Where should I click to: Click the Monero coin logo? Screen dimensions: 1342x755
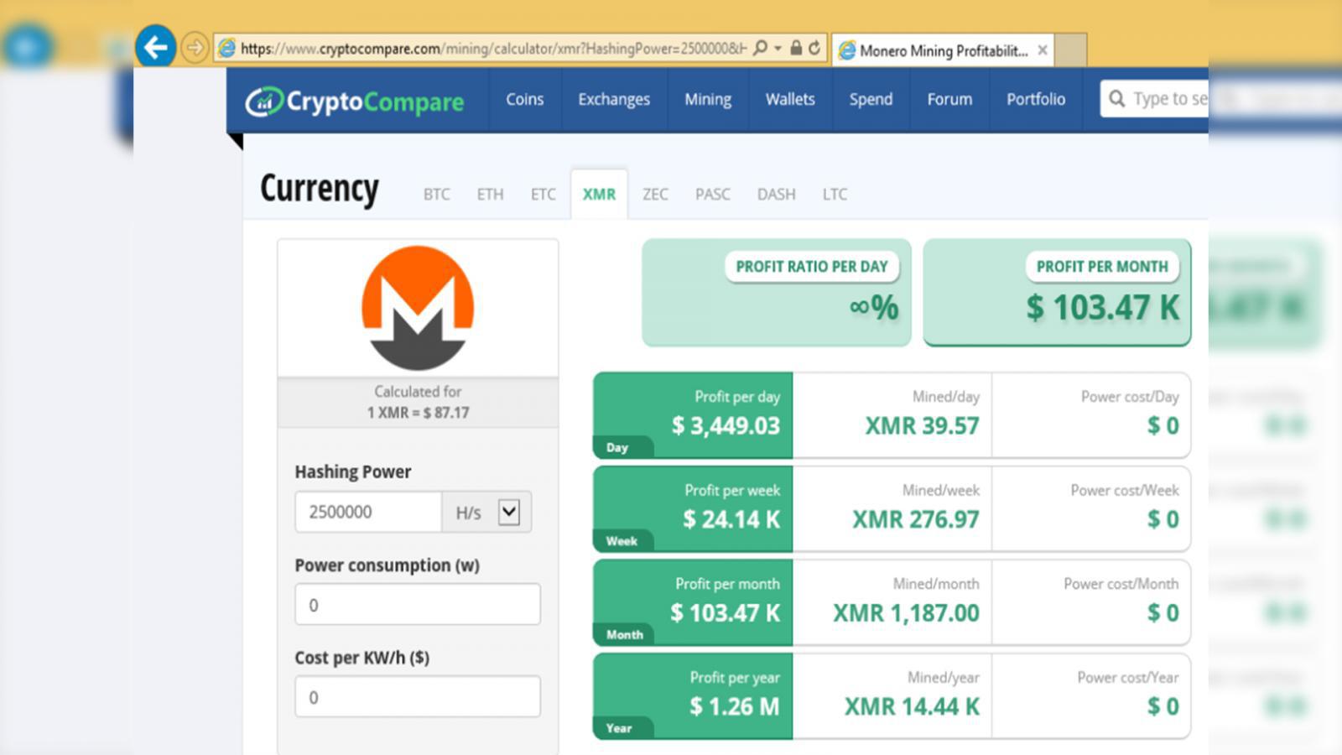coord(418,308)
